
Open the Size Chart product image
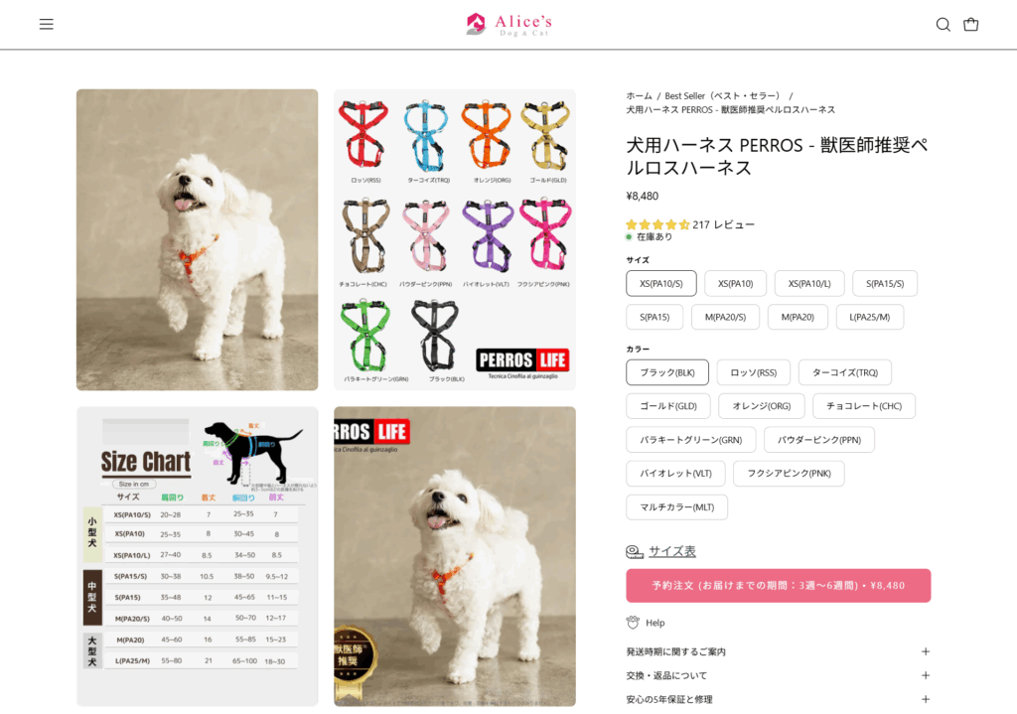click(198, 556)
